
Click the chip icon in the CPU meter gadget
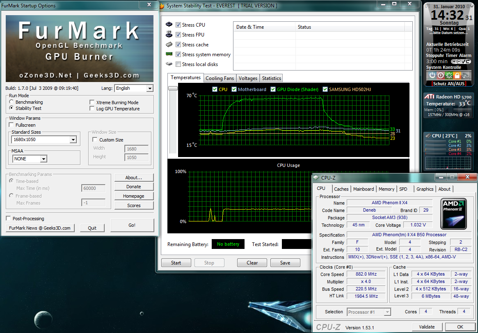428,136
